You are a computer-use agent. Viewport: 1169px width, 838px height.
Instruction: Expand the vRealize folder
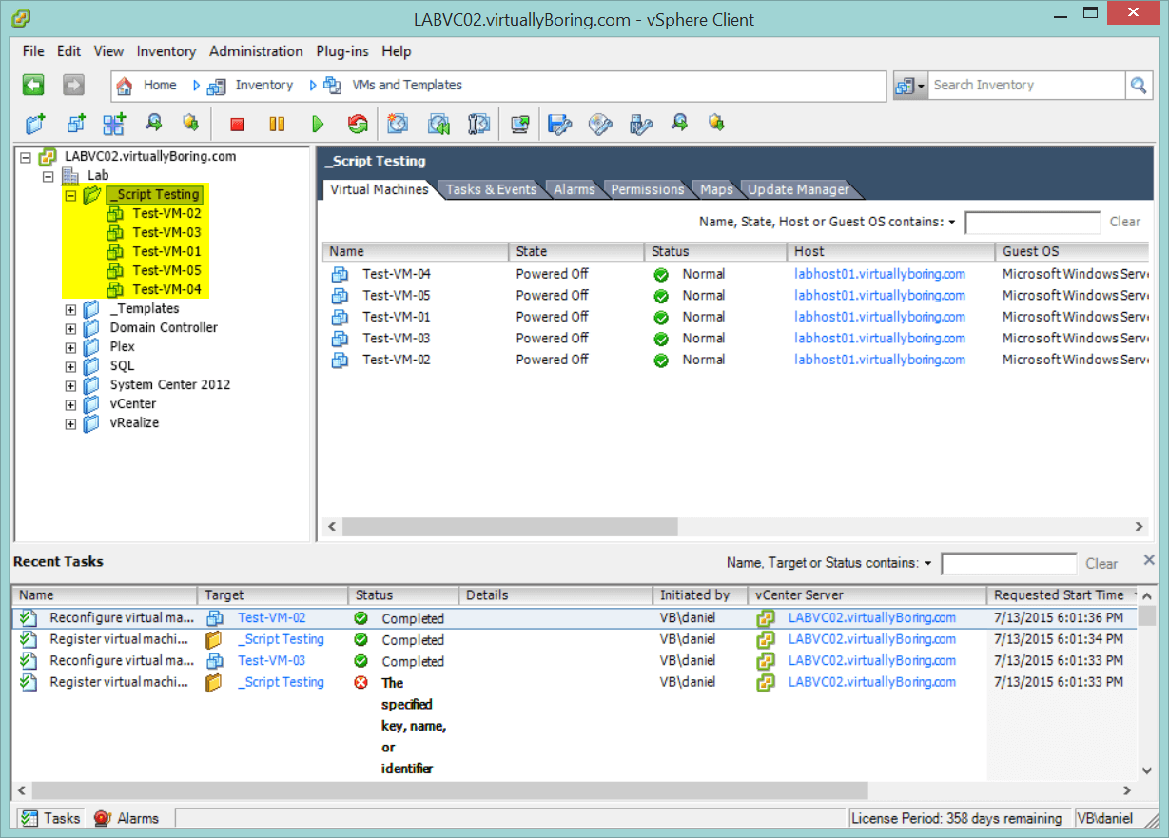(70, 423)
